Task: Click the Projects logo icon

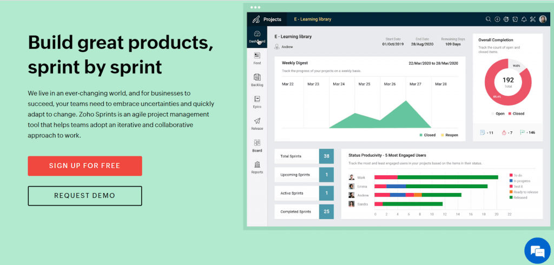Action: [x=256, y=19]
